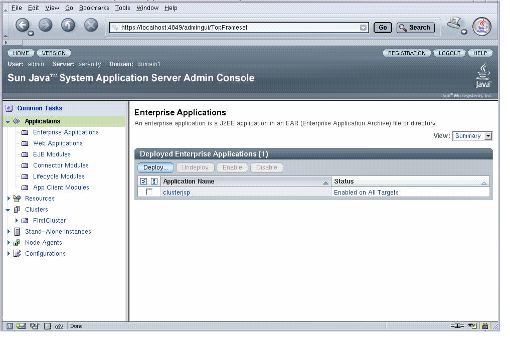Open the View menu

(52, 8)
